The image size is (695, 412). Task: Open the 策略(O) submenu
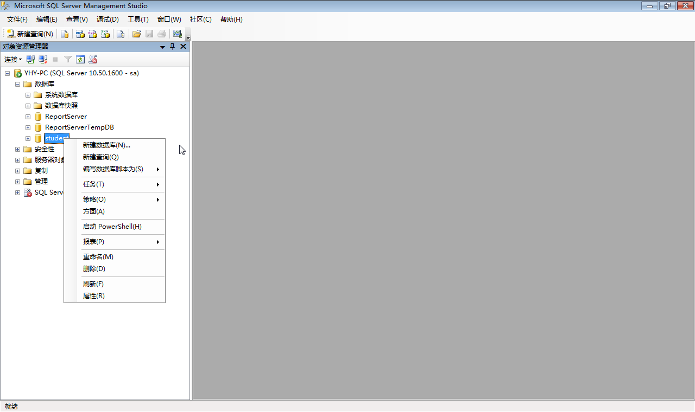tap(115, 199)
